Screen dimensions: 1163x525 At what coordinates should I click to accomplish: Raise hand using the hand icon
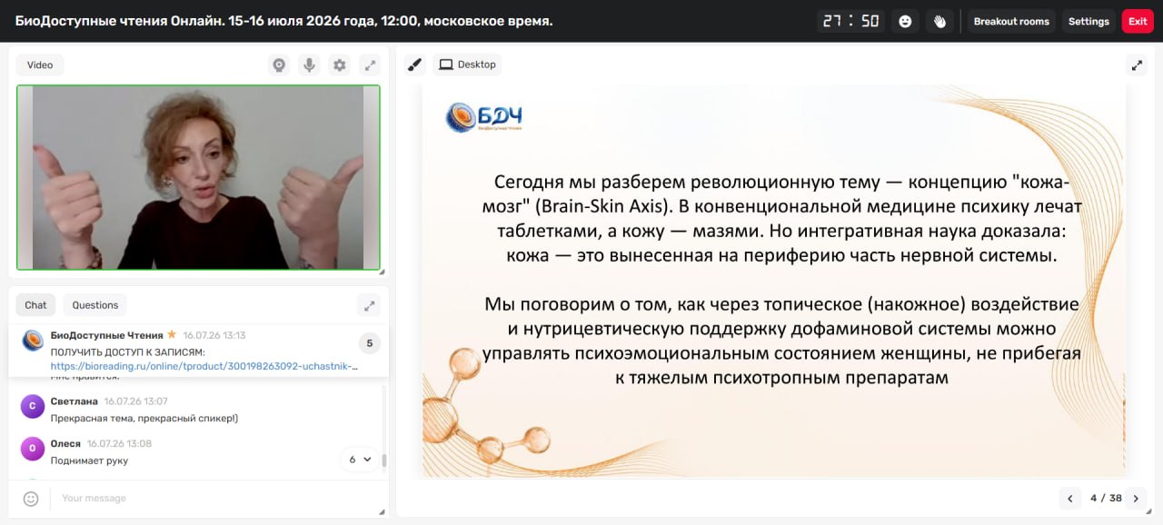click(939, 21)
